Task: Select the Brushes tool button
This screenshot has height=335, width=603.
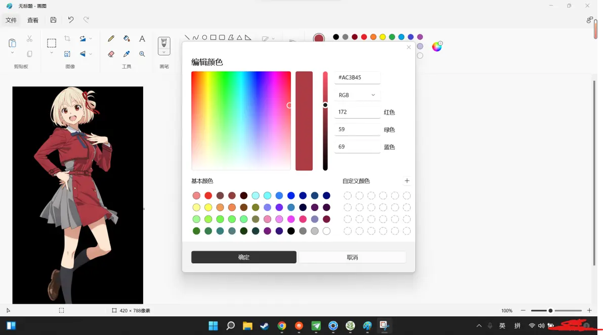Action: (164, 43)
